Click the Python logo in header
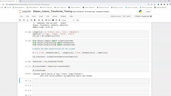The image size is (171, 96). pos(141,11)
